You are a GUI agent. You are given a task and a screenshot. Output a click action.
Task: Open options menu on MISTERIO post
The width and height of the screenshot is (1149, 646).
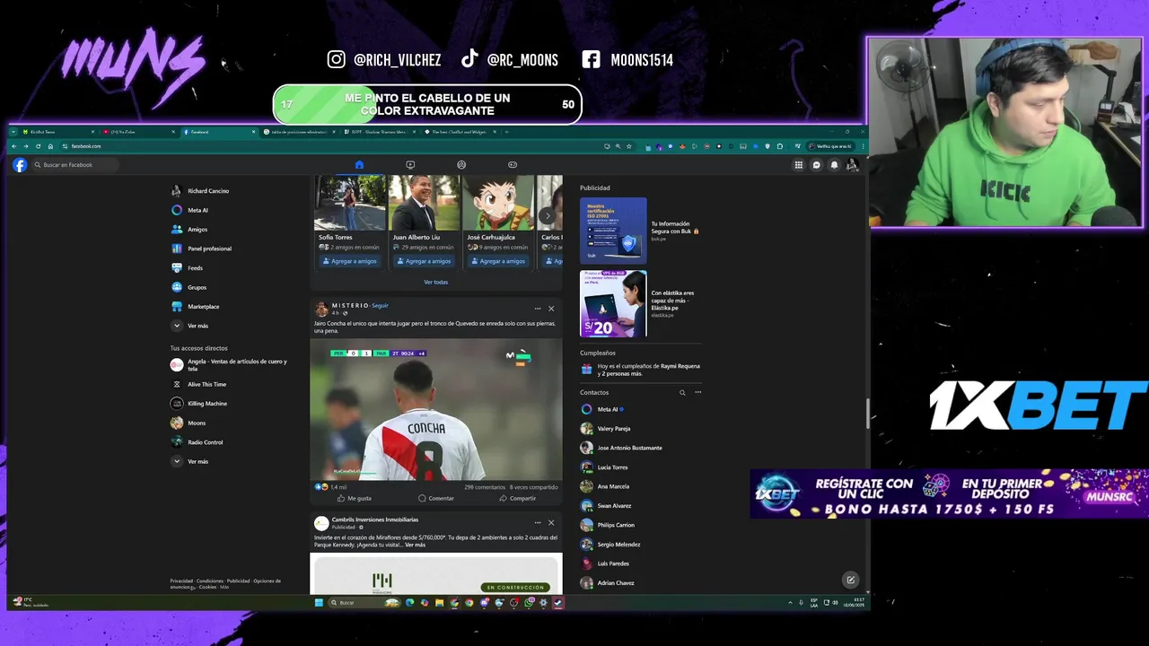pos(538,309)
